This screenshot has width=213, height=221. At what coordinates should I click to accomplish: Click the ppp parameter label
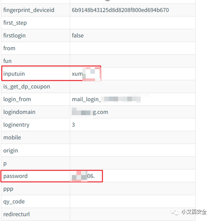[8, 189]
